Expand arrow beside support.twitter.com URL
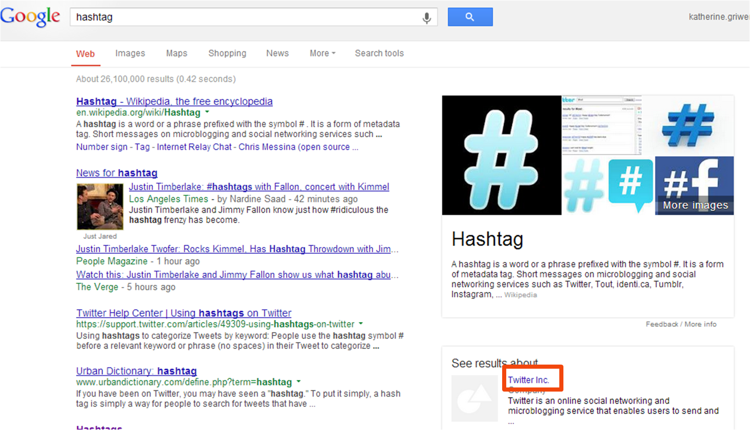The image size is (750, 430). coord(361,323)
